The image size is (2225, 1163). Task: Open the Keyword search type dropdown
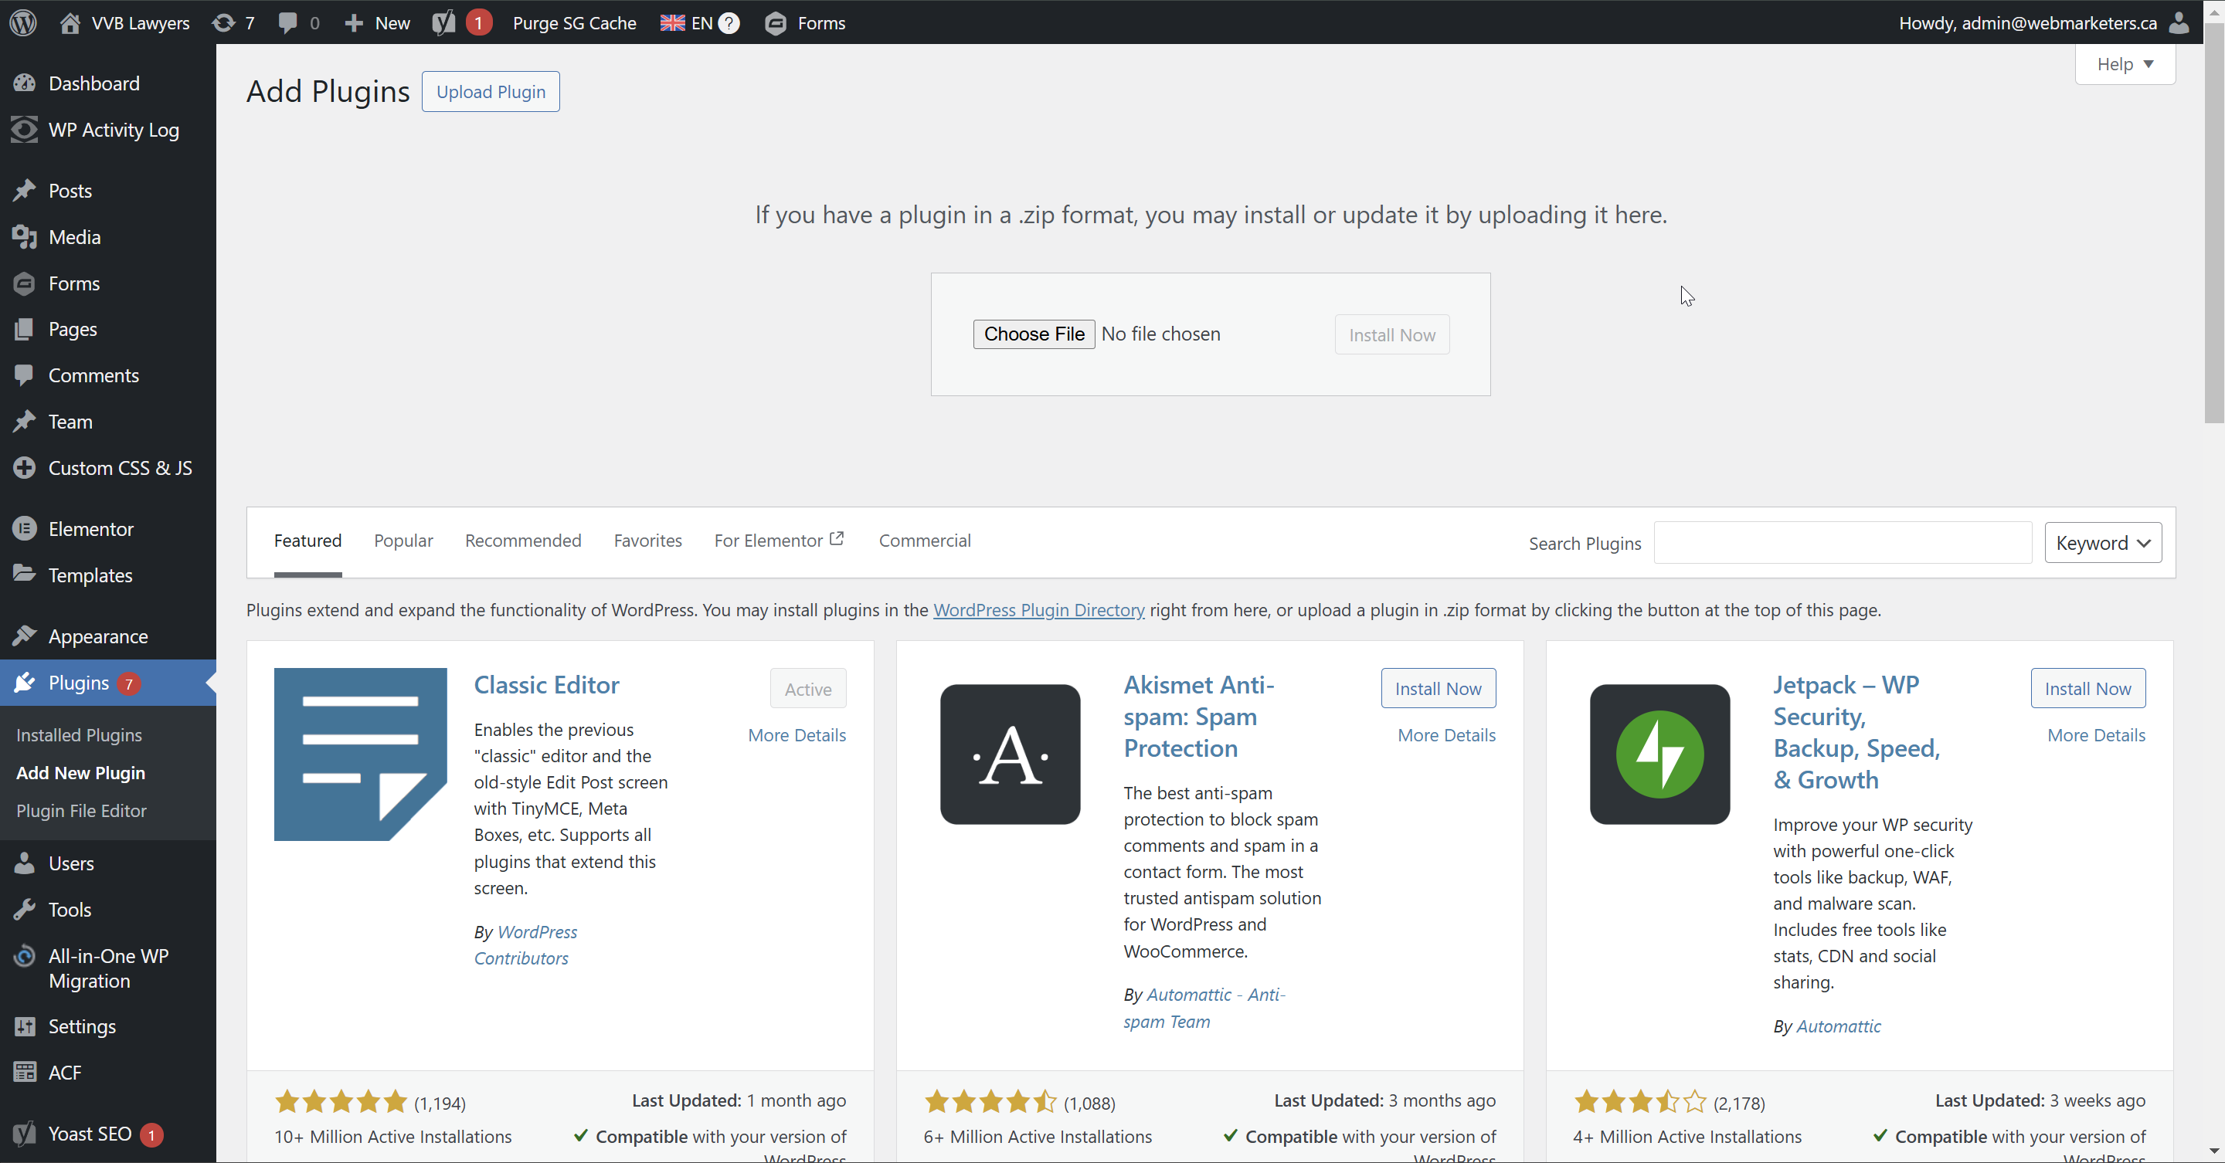(2102, 543)
